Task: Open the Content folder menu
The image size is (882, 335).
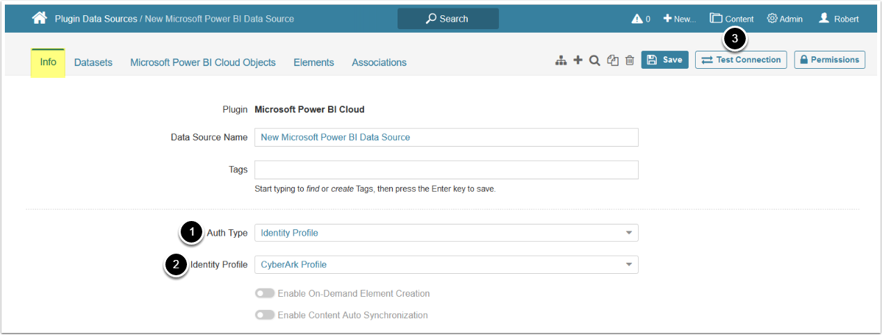Action: [731, 19]
